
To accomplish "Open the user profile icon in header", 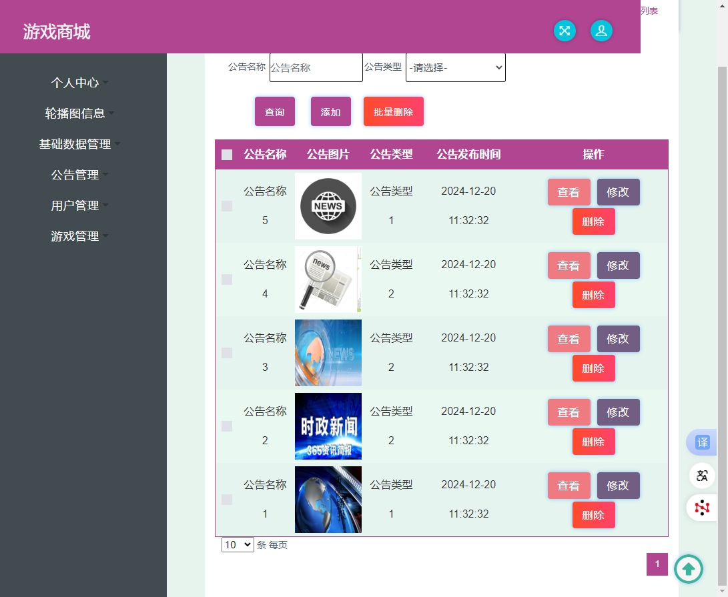I will pyautogui.click(x=601, y=31).
